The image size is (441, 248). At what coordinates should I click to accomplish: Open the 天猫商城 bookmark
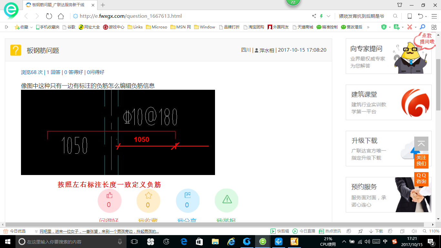(303, 27)
